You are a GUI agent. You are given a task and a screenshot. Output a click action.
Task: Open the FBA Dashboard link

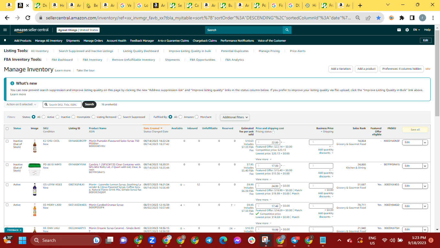click(62, 60)
